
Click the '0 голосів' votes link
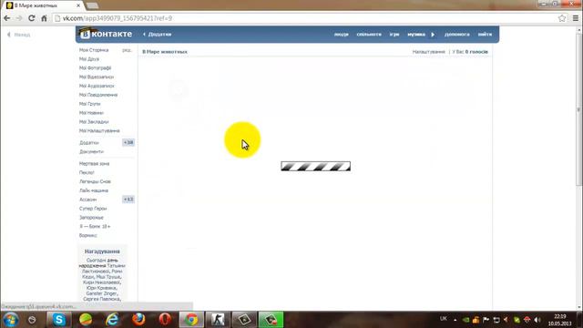coord(476,52)
